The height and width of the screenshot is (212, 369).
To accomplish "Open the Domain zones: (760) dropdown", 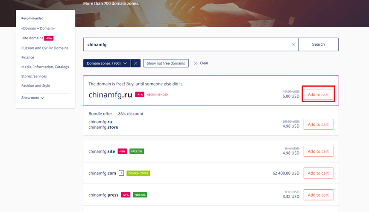I will coord(107,63).
